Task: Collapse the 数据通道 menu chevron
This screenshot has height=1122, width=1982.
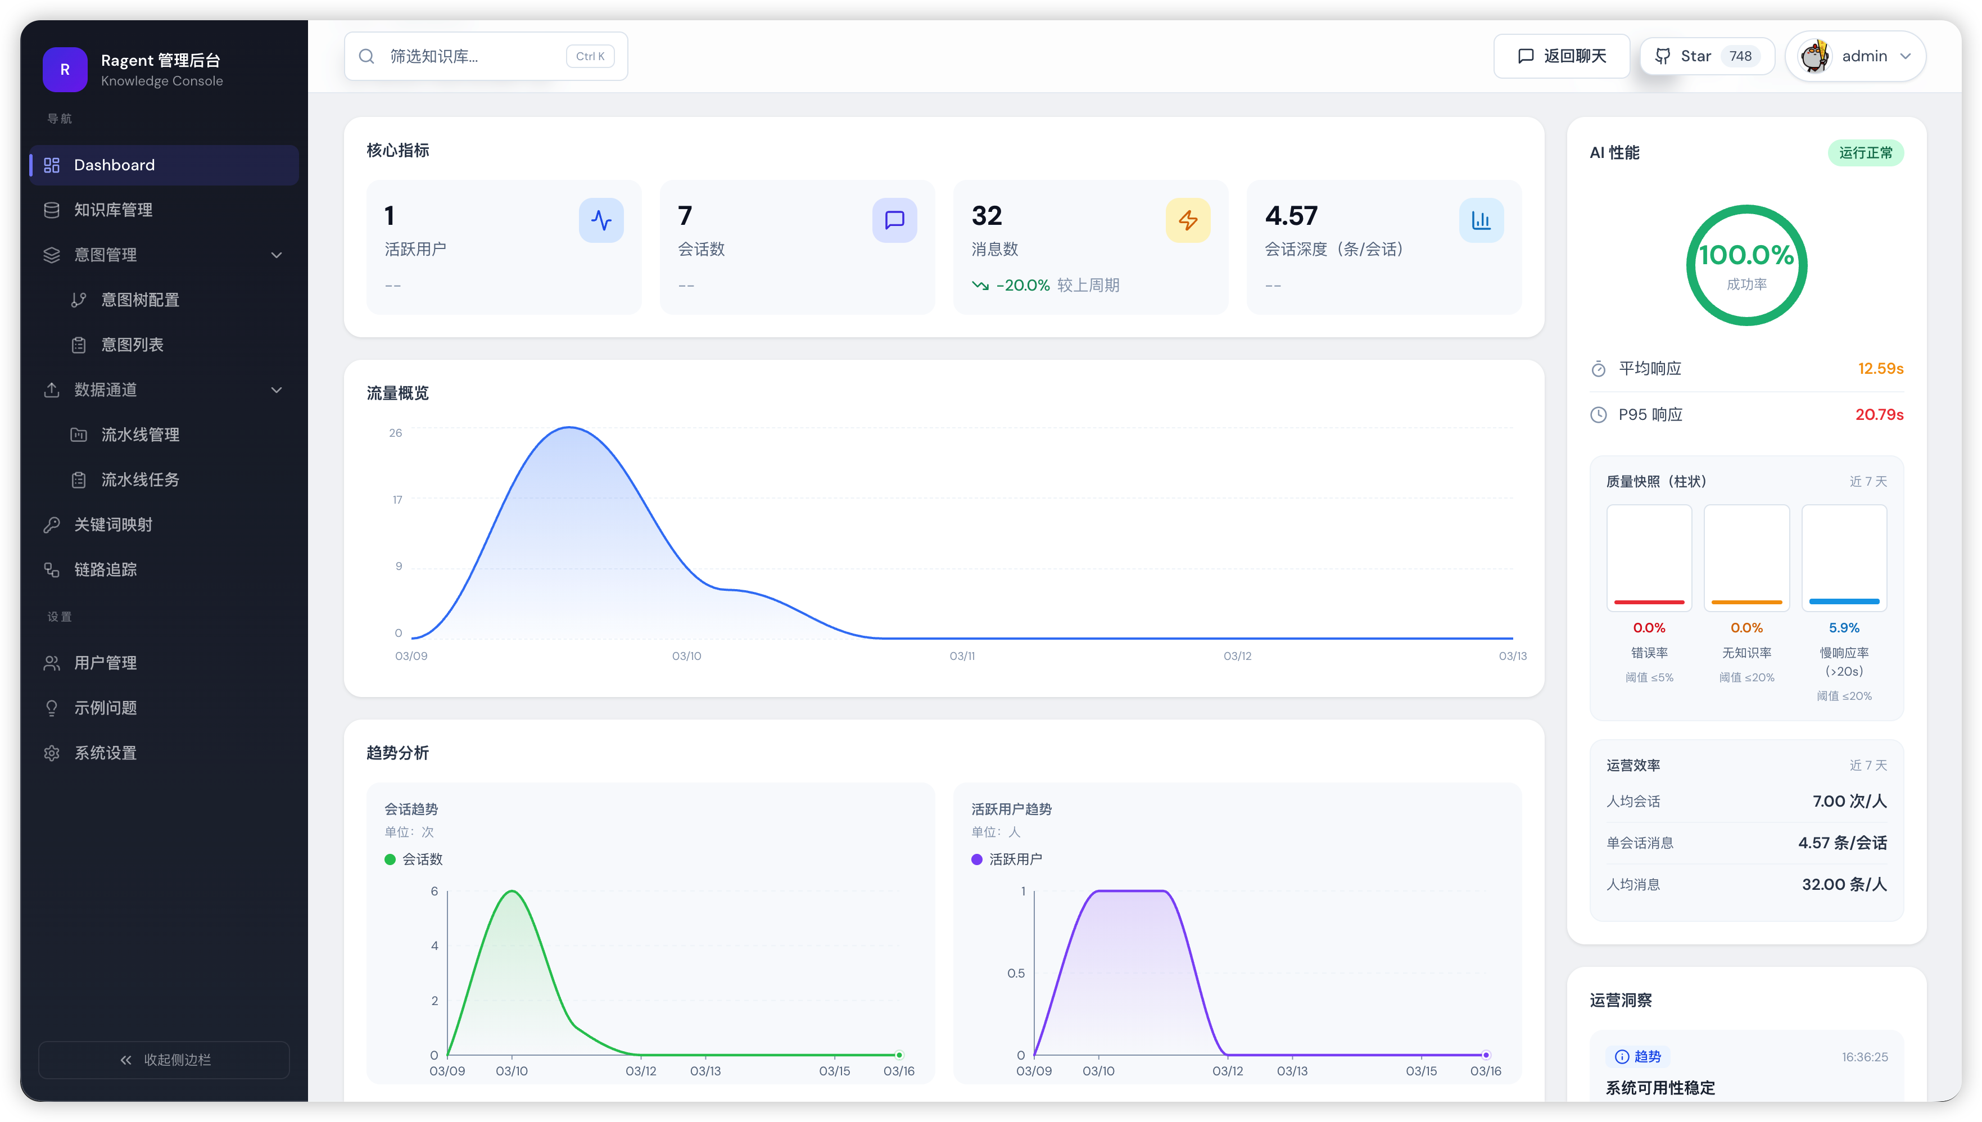Action: click(277, 390)
